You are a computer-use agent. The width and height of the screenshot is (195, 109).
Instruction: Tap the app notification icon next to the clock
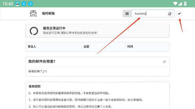click(x=17, y=4)
